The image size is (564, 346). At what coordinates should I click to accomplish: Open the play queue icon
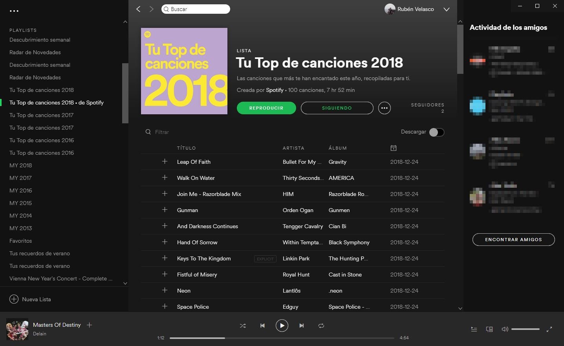(x=474, y=329)
